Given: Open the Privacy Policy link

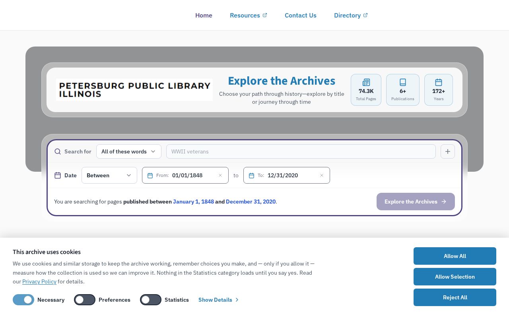Looking at the screenshot, I should [x=39, y=281].
